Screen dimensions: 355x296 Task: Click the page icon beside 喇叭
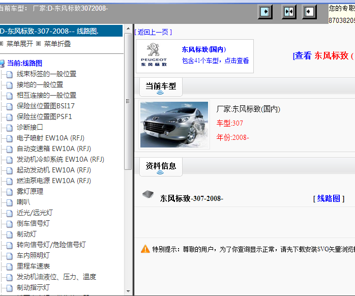(9, 202)
